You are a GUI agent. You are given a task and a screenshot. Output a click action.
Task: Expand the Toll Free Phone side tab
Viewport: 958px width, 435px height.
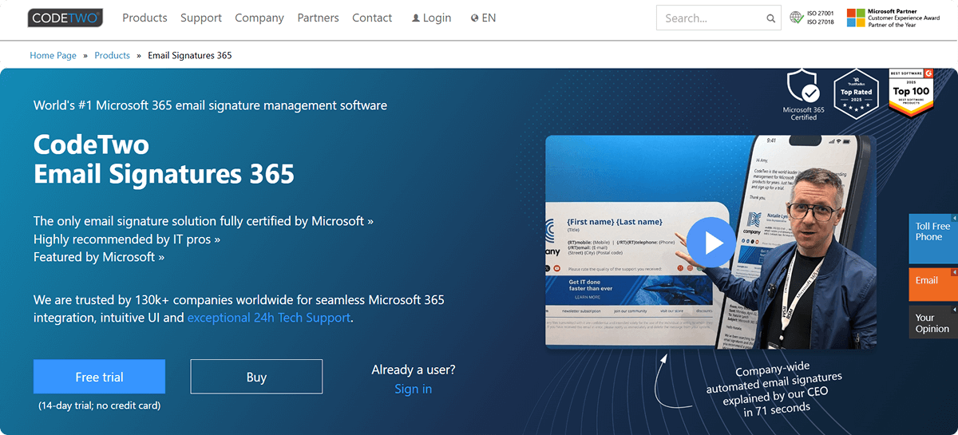click(x=932, y=238)
